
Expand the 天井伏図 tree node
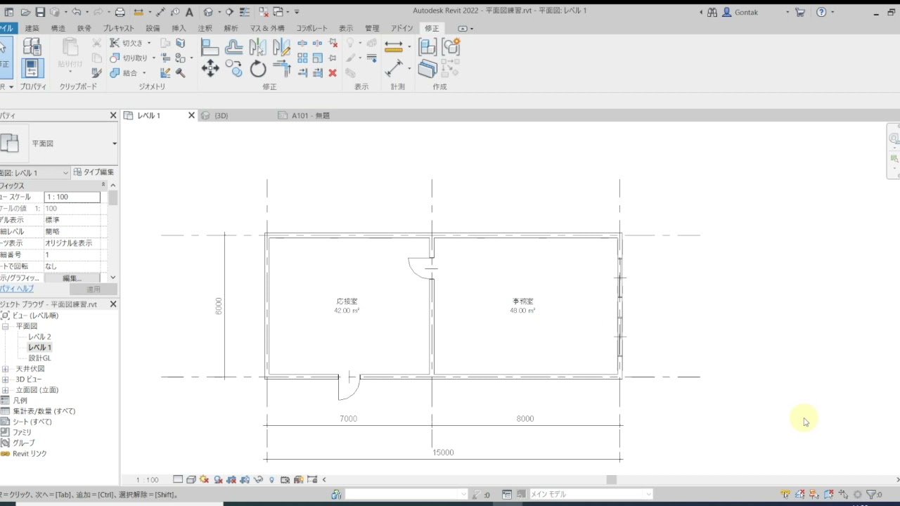[x=5, y=369]
